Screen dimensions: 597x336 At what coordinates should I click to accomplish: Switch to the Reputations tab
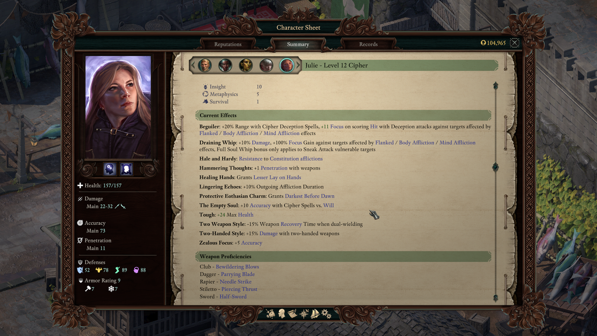228,44
